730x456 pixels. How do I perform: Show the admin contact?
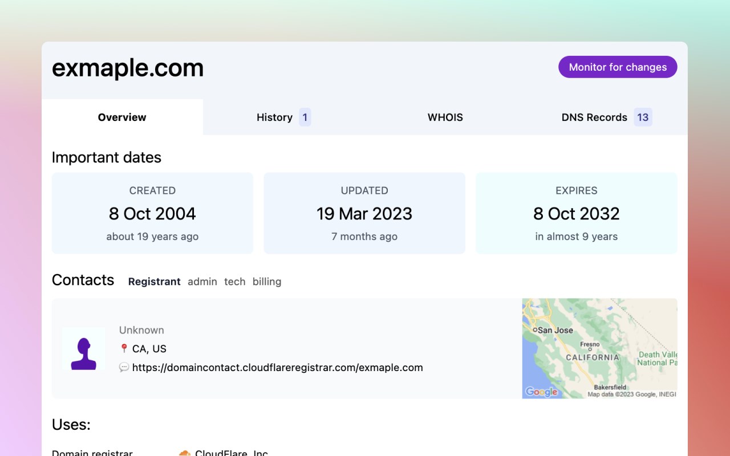point(202,282)
